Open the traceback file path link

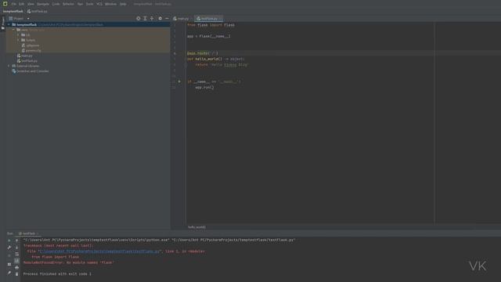[x=99, y=251]
